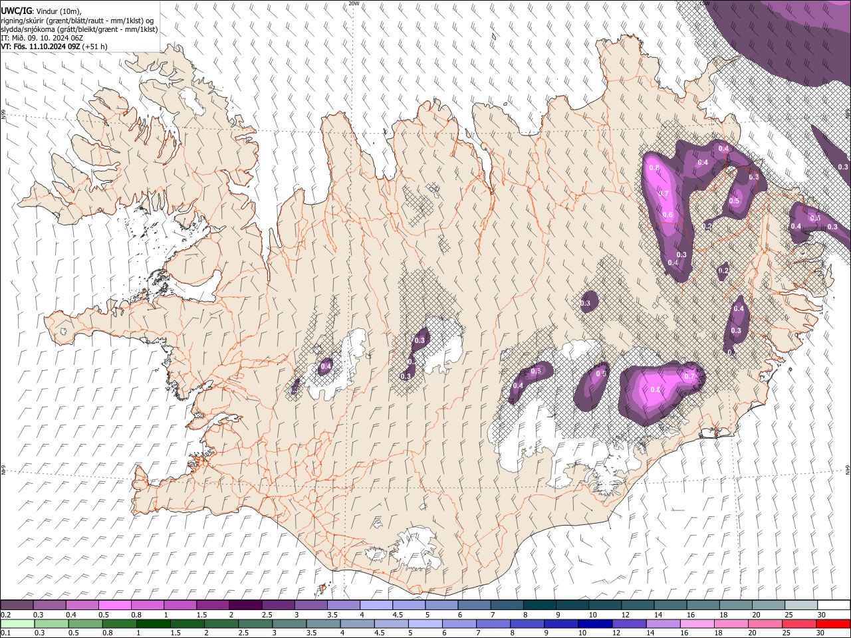Click the pale gray top-row swatch at 25
The image size is (851, 638).
802,605
